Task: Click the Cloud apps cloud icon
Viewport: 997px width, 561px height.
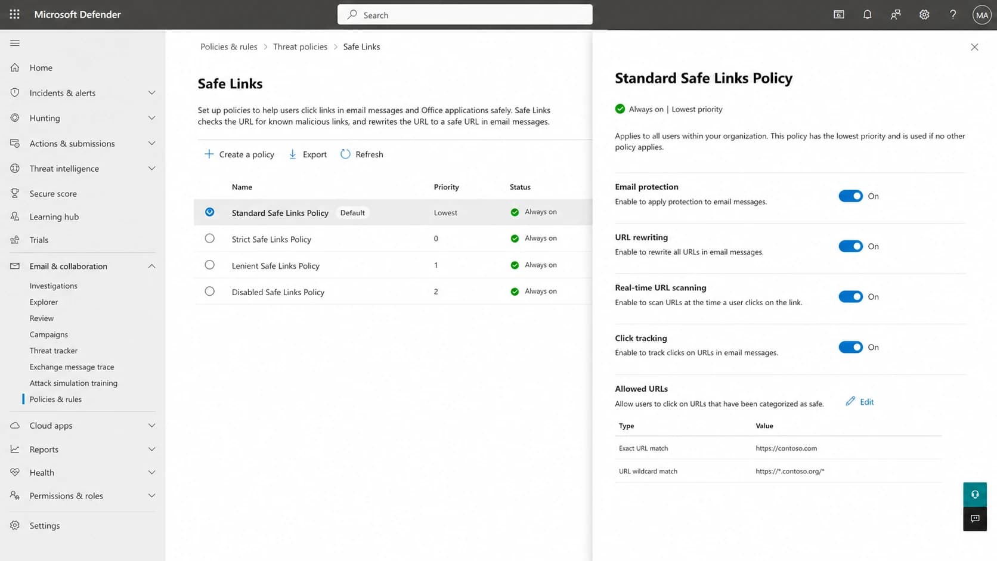Action: [15, 425]
